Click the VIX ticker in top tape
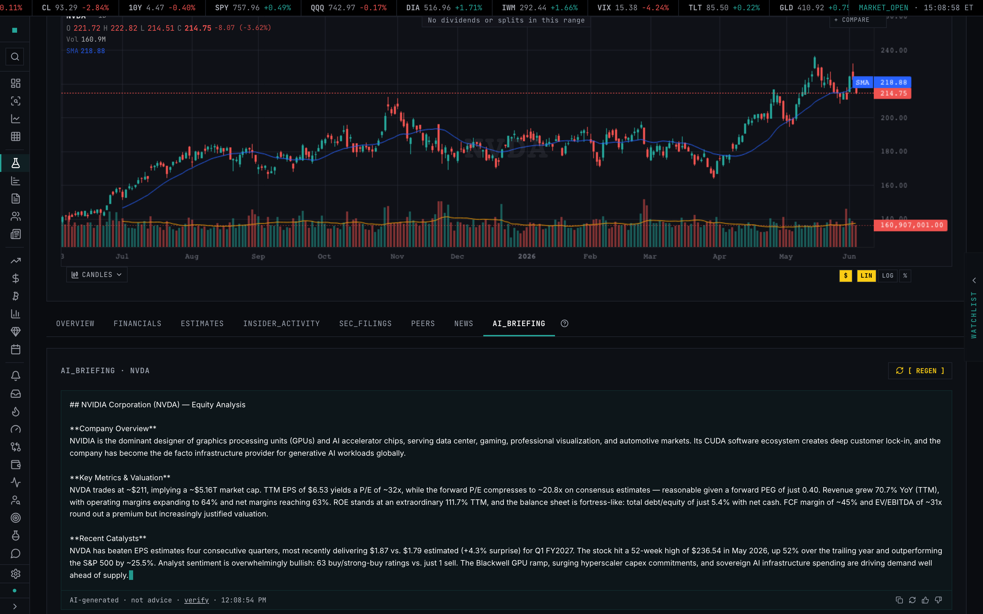 pos(633,8)
